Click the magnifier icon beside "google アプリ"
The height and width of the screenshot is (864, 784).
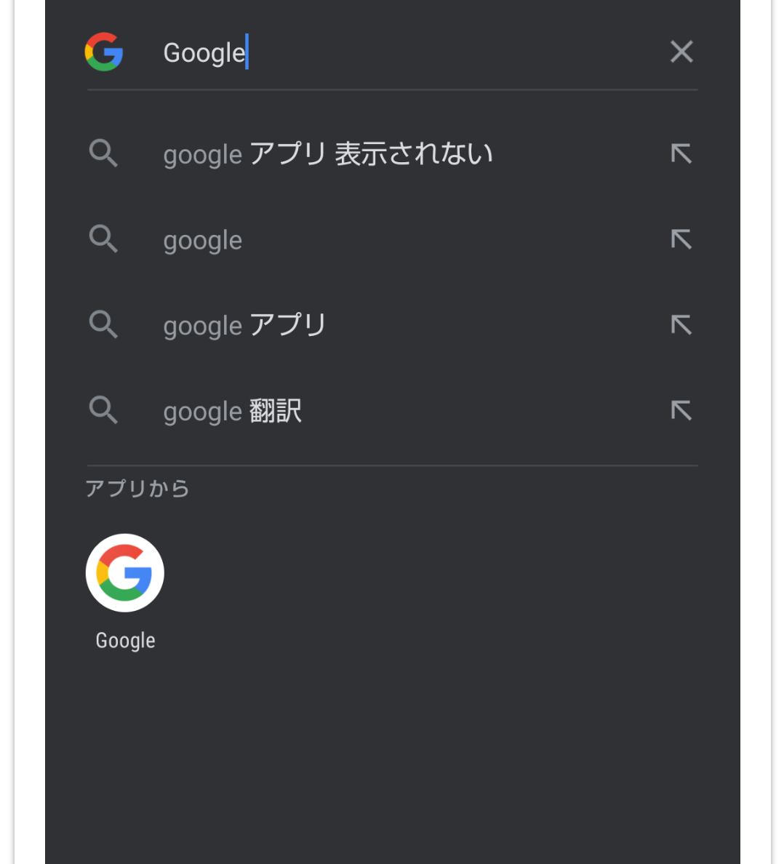[103, 324]
